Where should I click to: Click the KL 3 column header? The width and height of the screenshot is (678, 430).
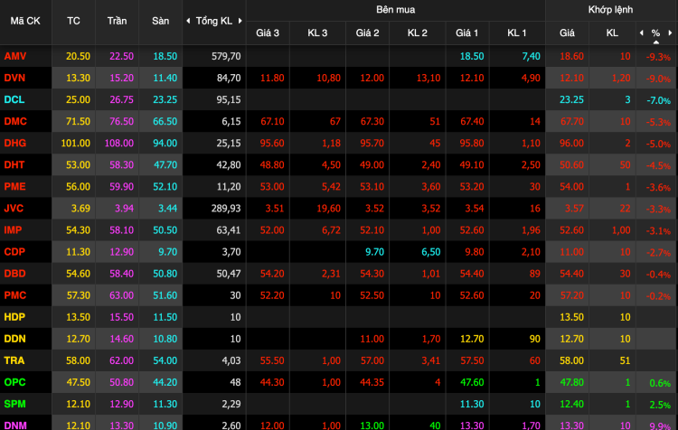317,33
